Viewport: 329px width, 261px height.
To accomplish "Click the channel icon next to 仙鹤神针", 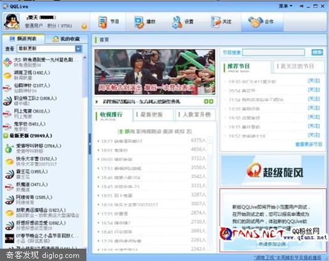I will coord(7,88).
